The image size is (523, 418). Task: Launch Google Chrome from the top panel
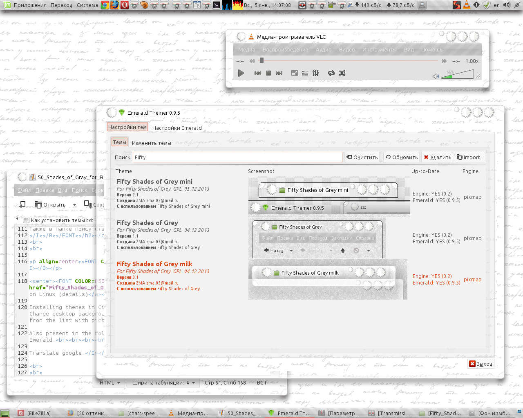pyautogui.click(x=105, y=5)
